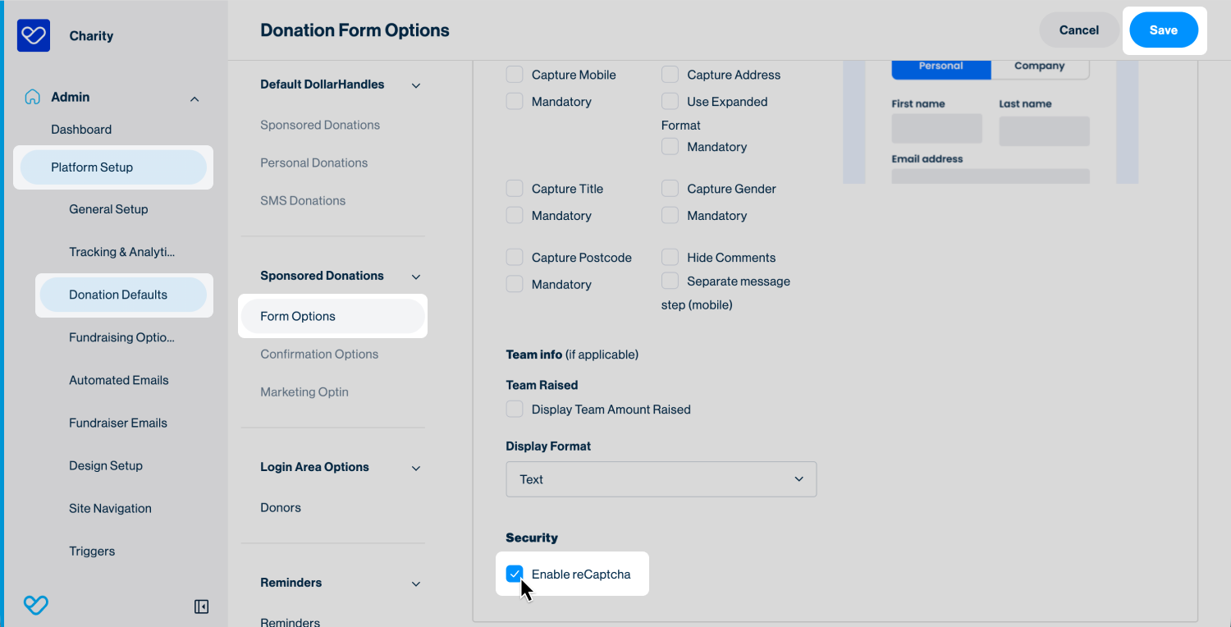Collapse sidebar using the panel icon
The width and height of the screenshot is (1231, 627).
tap(201, 606)
